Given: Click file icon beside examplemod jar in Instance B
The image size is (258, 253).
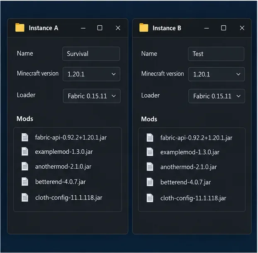Looking at the screenshot, I should (x=150, y=152).
